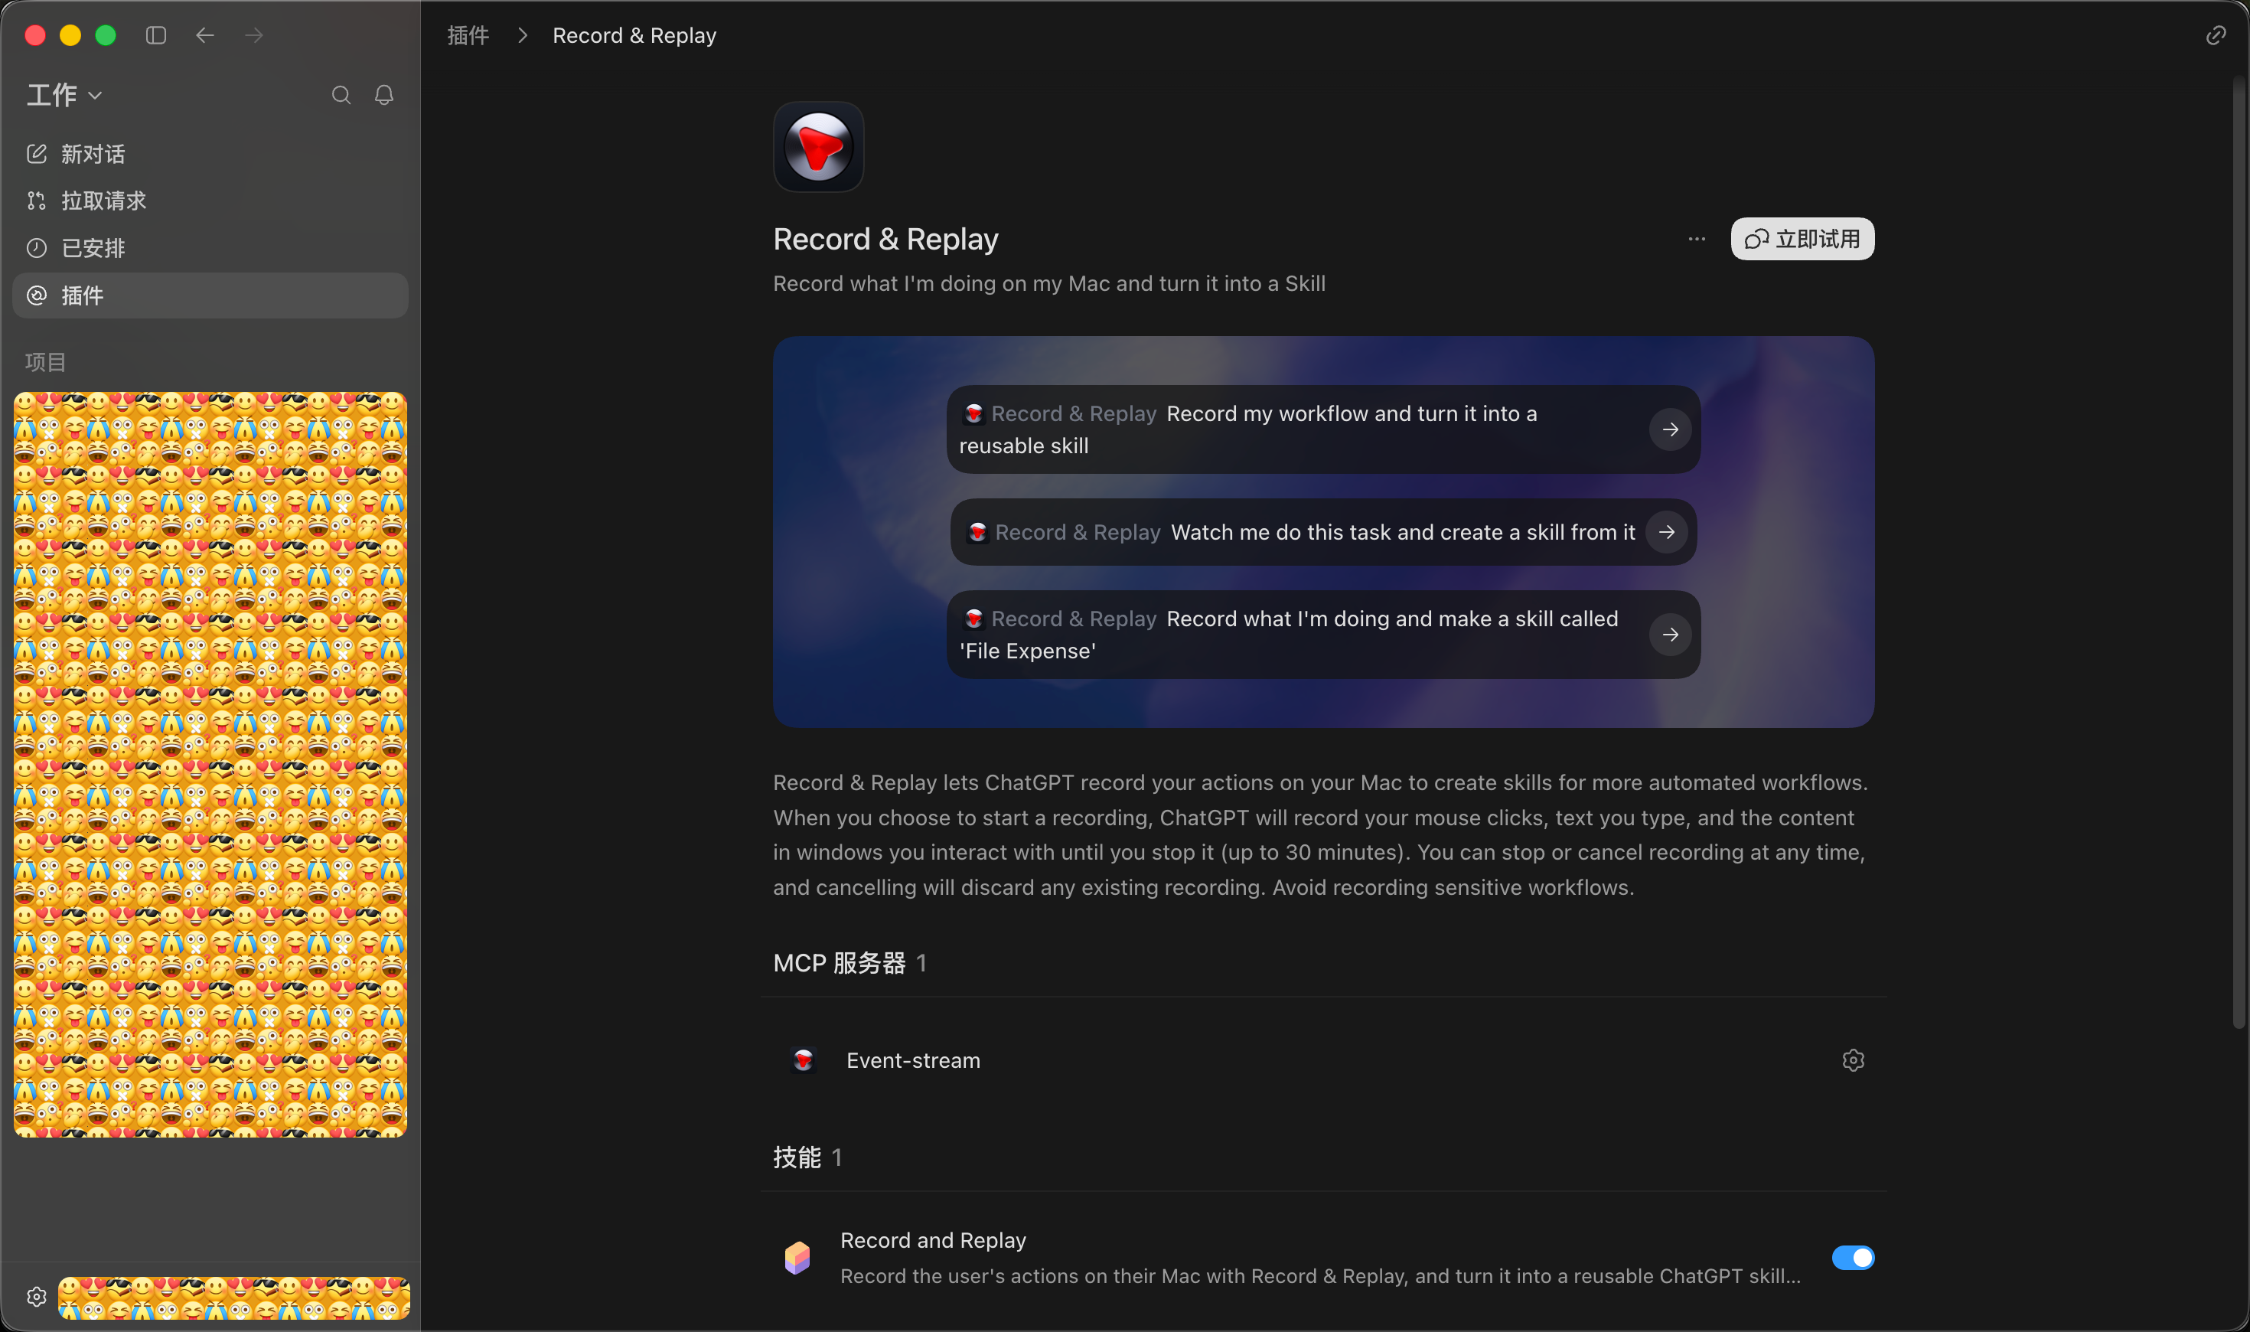2250x1332 pixels.
Task: Open settings gear at sidebar bottom
Action: tap(37, 1297)
